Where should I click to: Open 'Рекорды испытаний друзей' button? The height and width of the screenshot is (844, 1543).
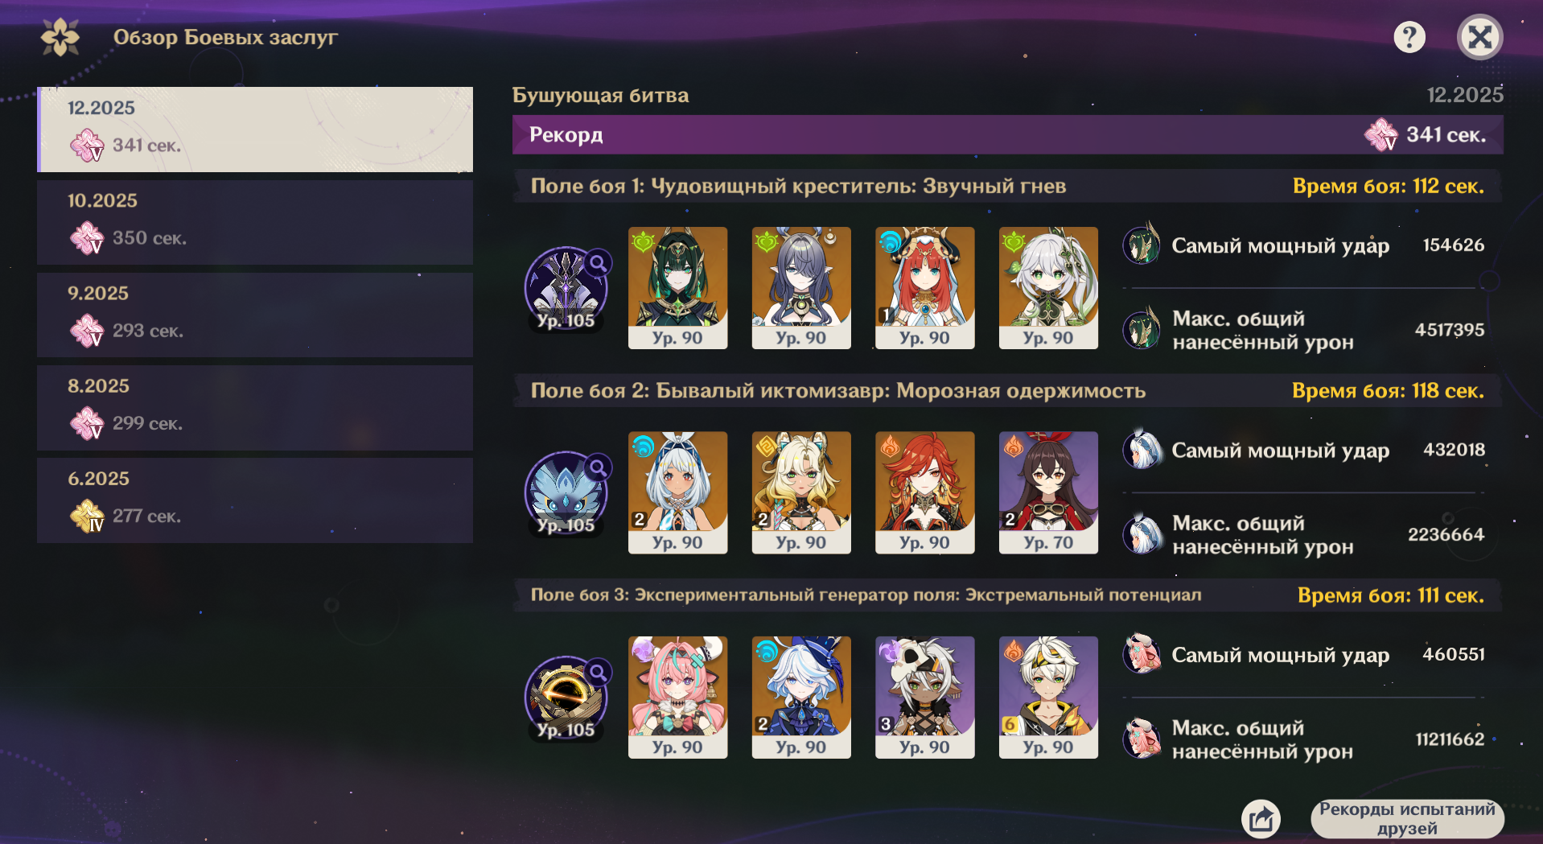1407,819
